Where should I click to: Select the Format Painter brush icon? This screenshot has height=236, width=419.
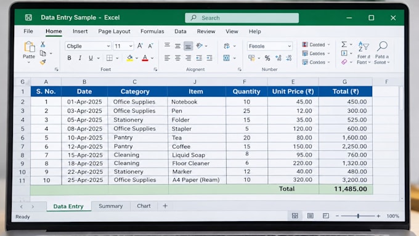43,62
